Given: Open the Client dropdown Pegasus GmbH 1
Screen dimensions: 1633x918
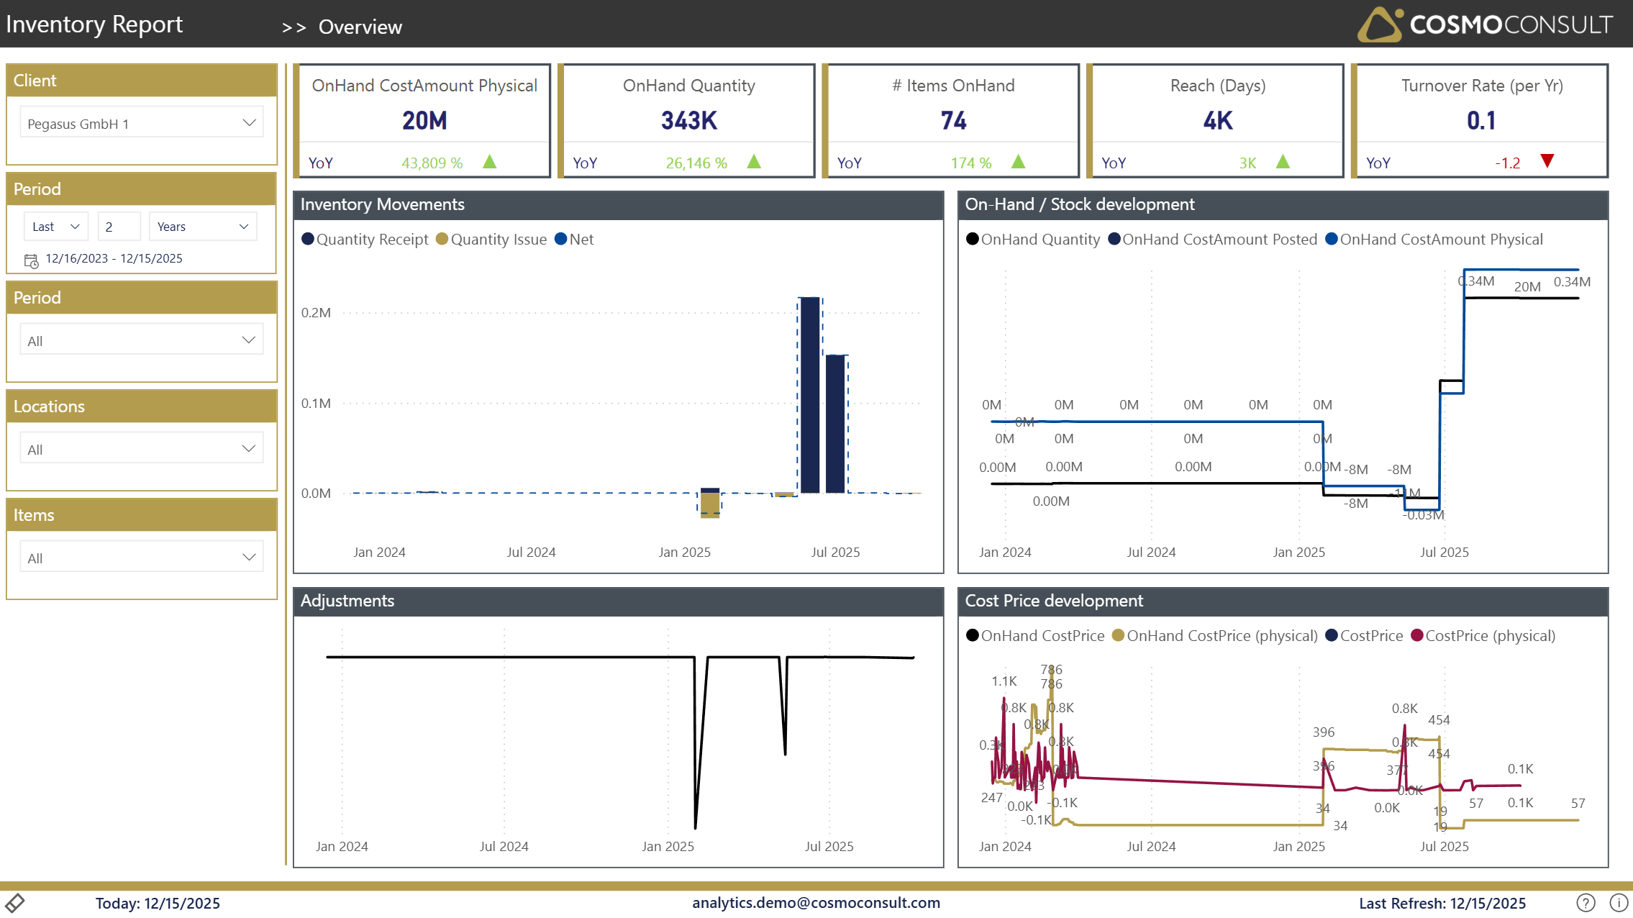Looking at the screenshot, I should [x=142, y=123].
